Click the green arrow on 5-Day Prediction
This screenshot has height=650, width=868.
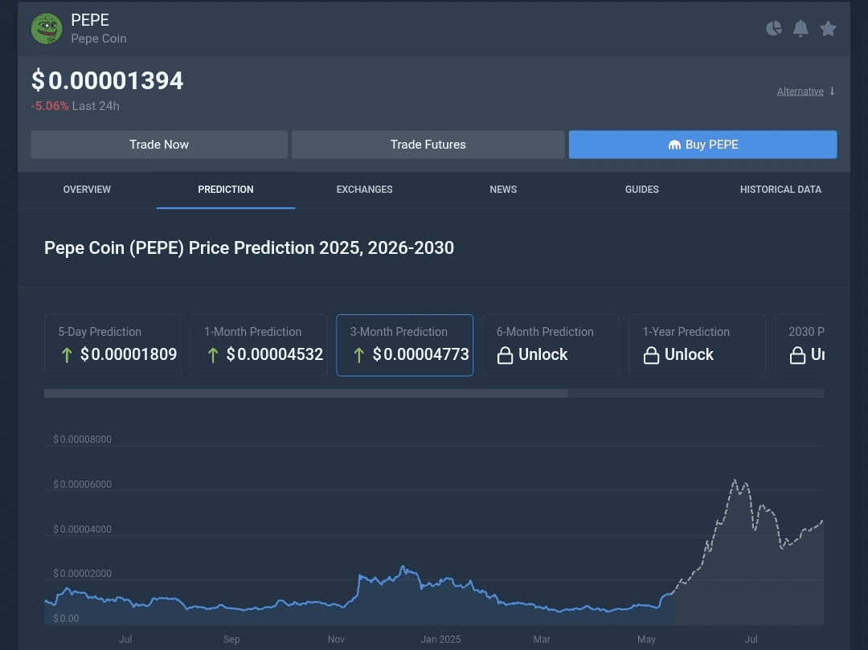pos(67,354)
